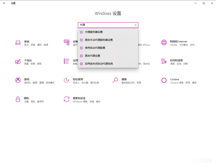Open the Cortana circle icon
This screenshot has height=168, width=216.
coord(164,80)
